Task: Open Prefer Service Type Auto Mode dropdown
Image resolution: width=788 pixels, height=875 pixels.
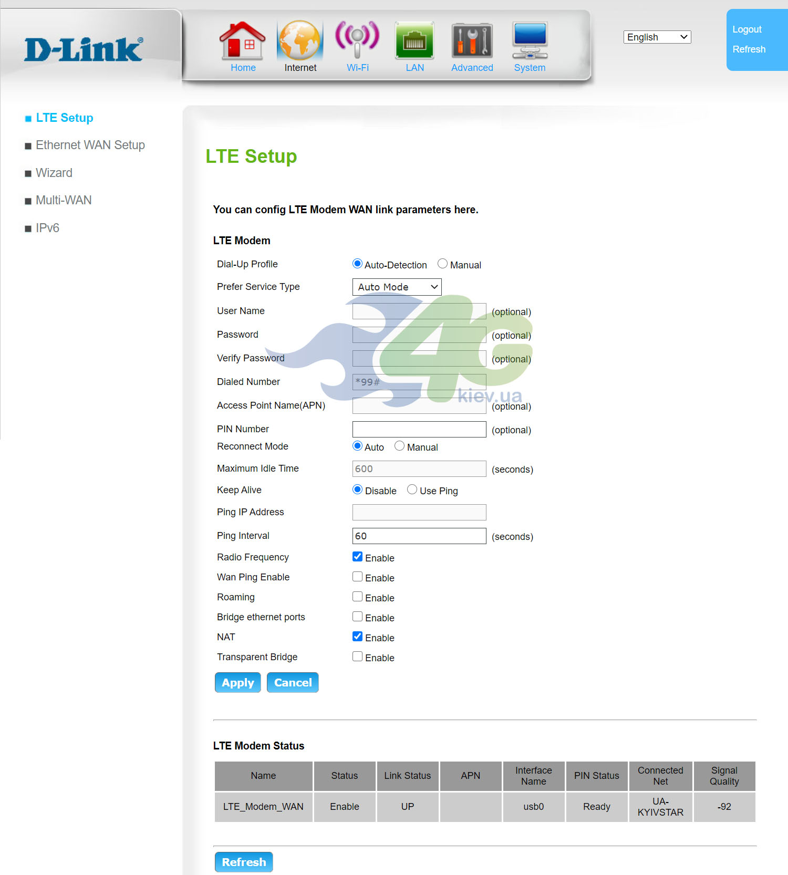Action: click(x=397, y=287)
